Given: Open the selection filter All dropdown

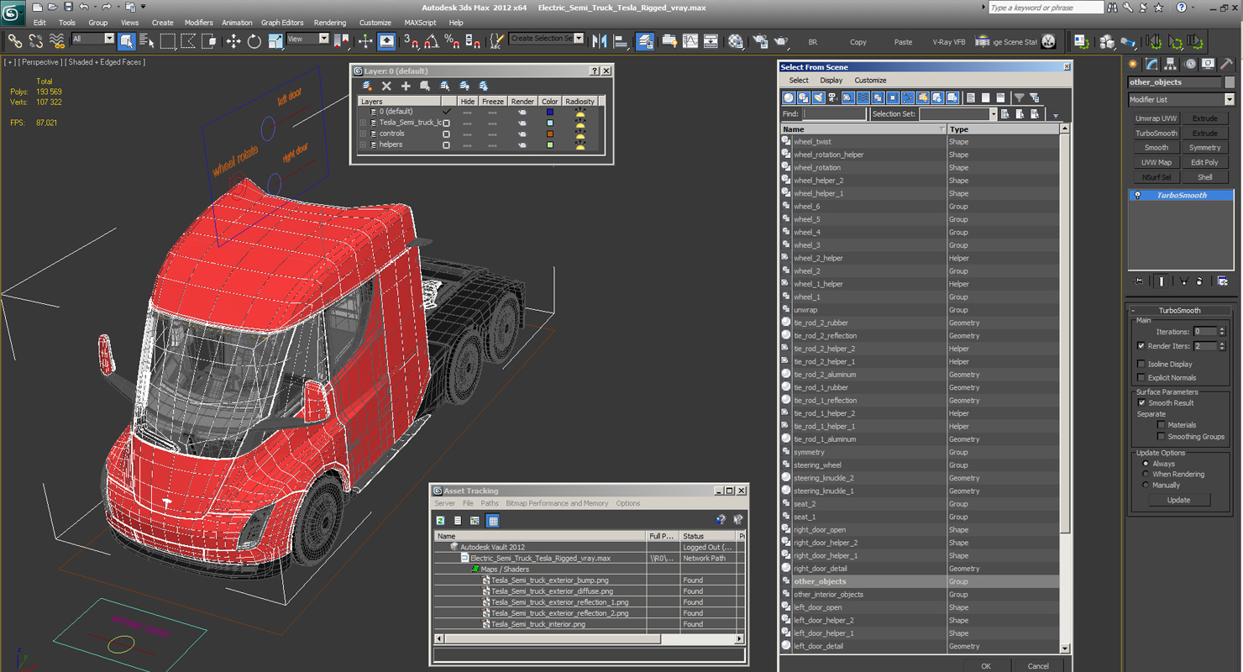Looking at the screenshot, I should 109,39.
